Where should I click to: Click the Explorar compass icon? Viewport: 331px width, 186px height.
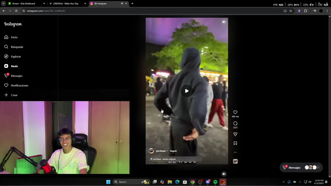[6, 57]
